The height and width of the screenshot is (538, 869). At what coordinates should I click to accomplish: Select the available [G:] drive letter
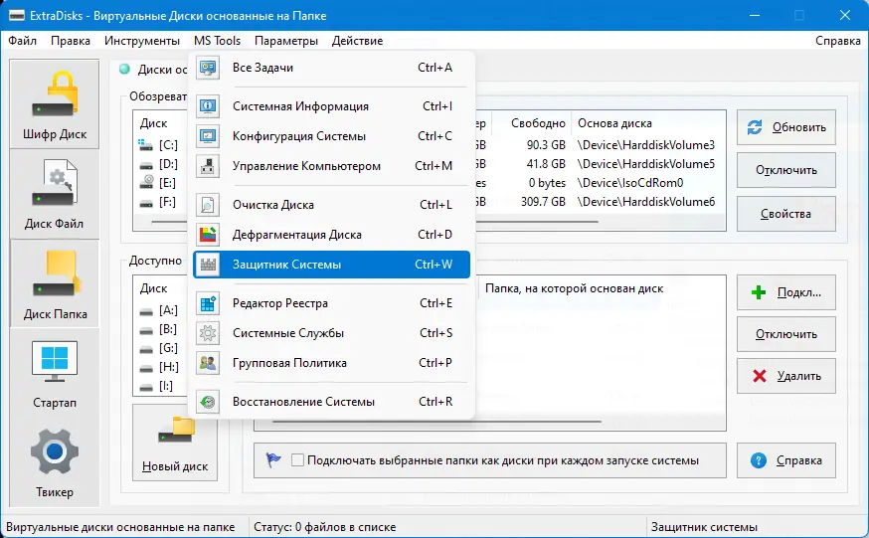click(x=168, y=348)
